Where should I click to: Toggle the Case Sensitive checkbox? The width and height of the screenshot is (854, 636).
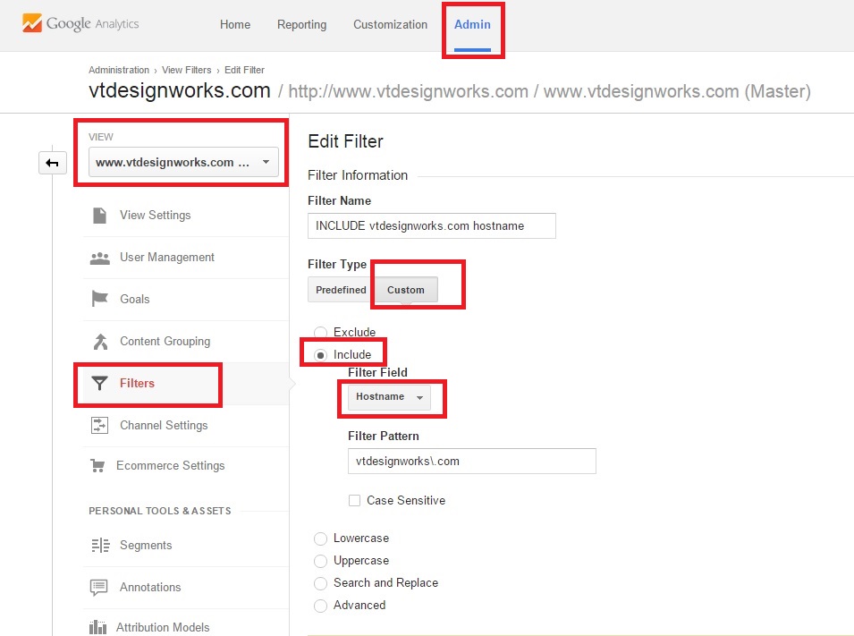(x=354, y=500)
